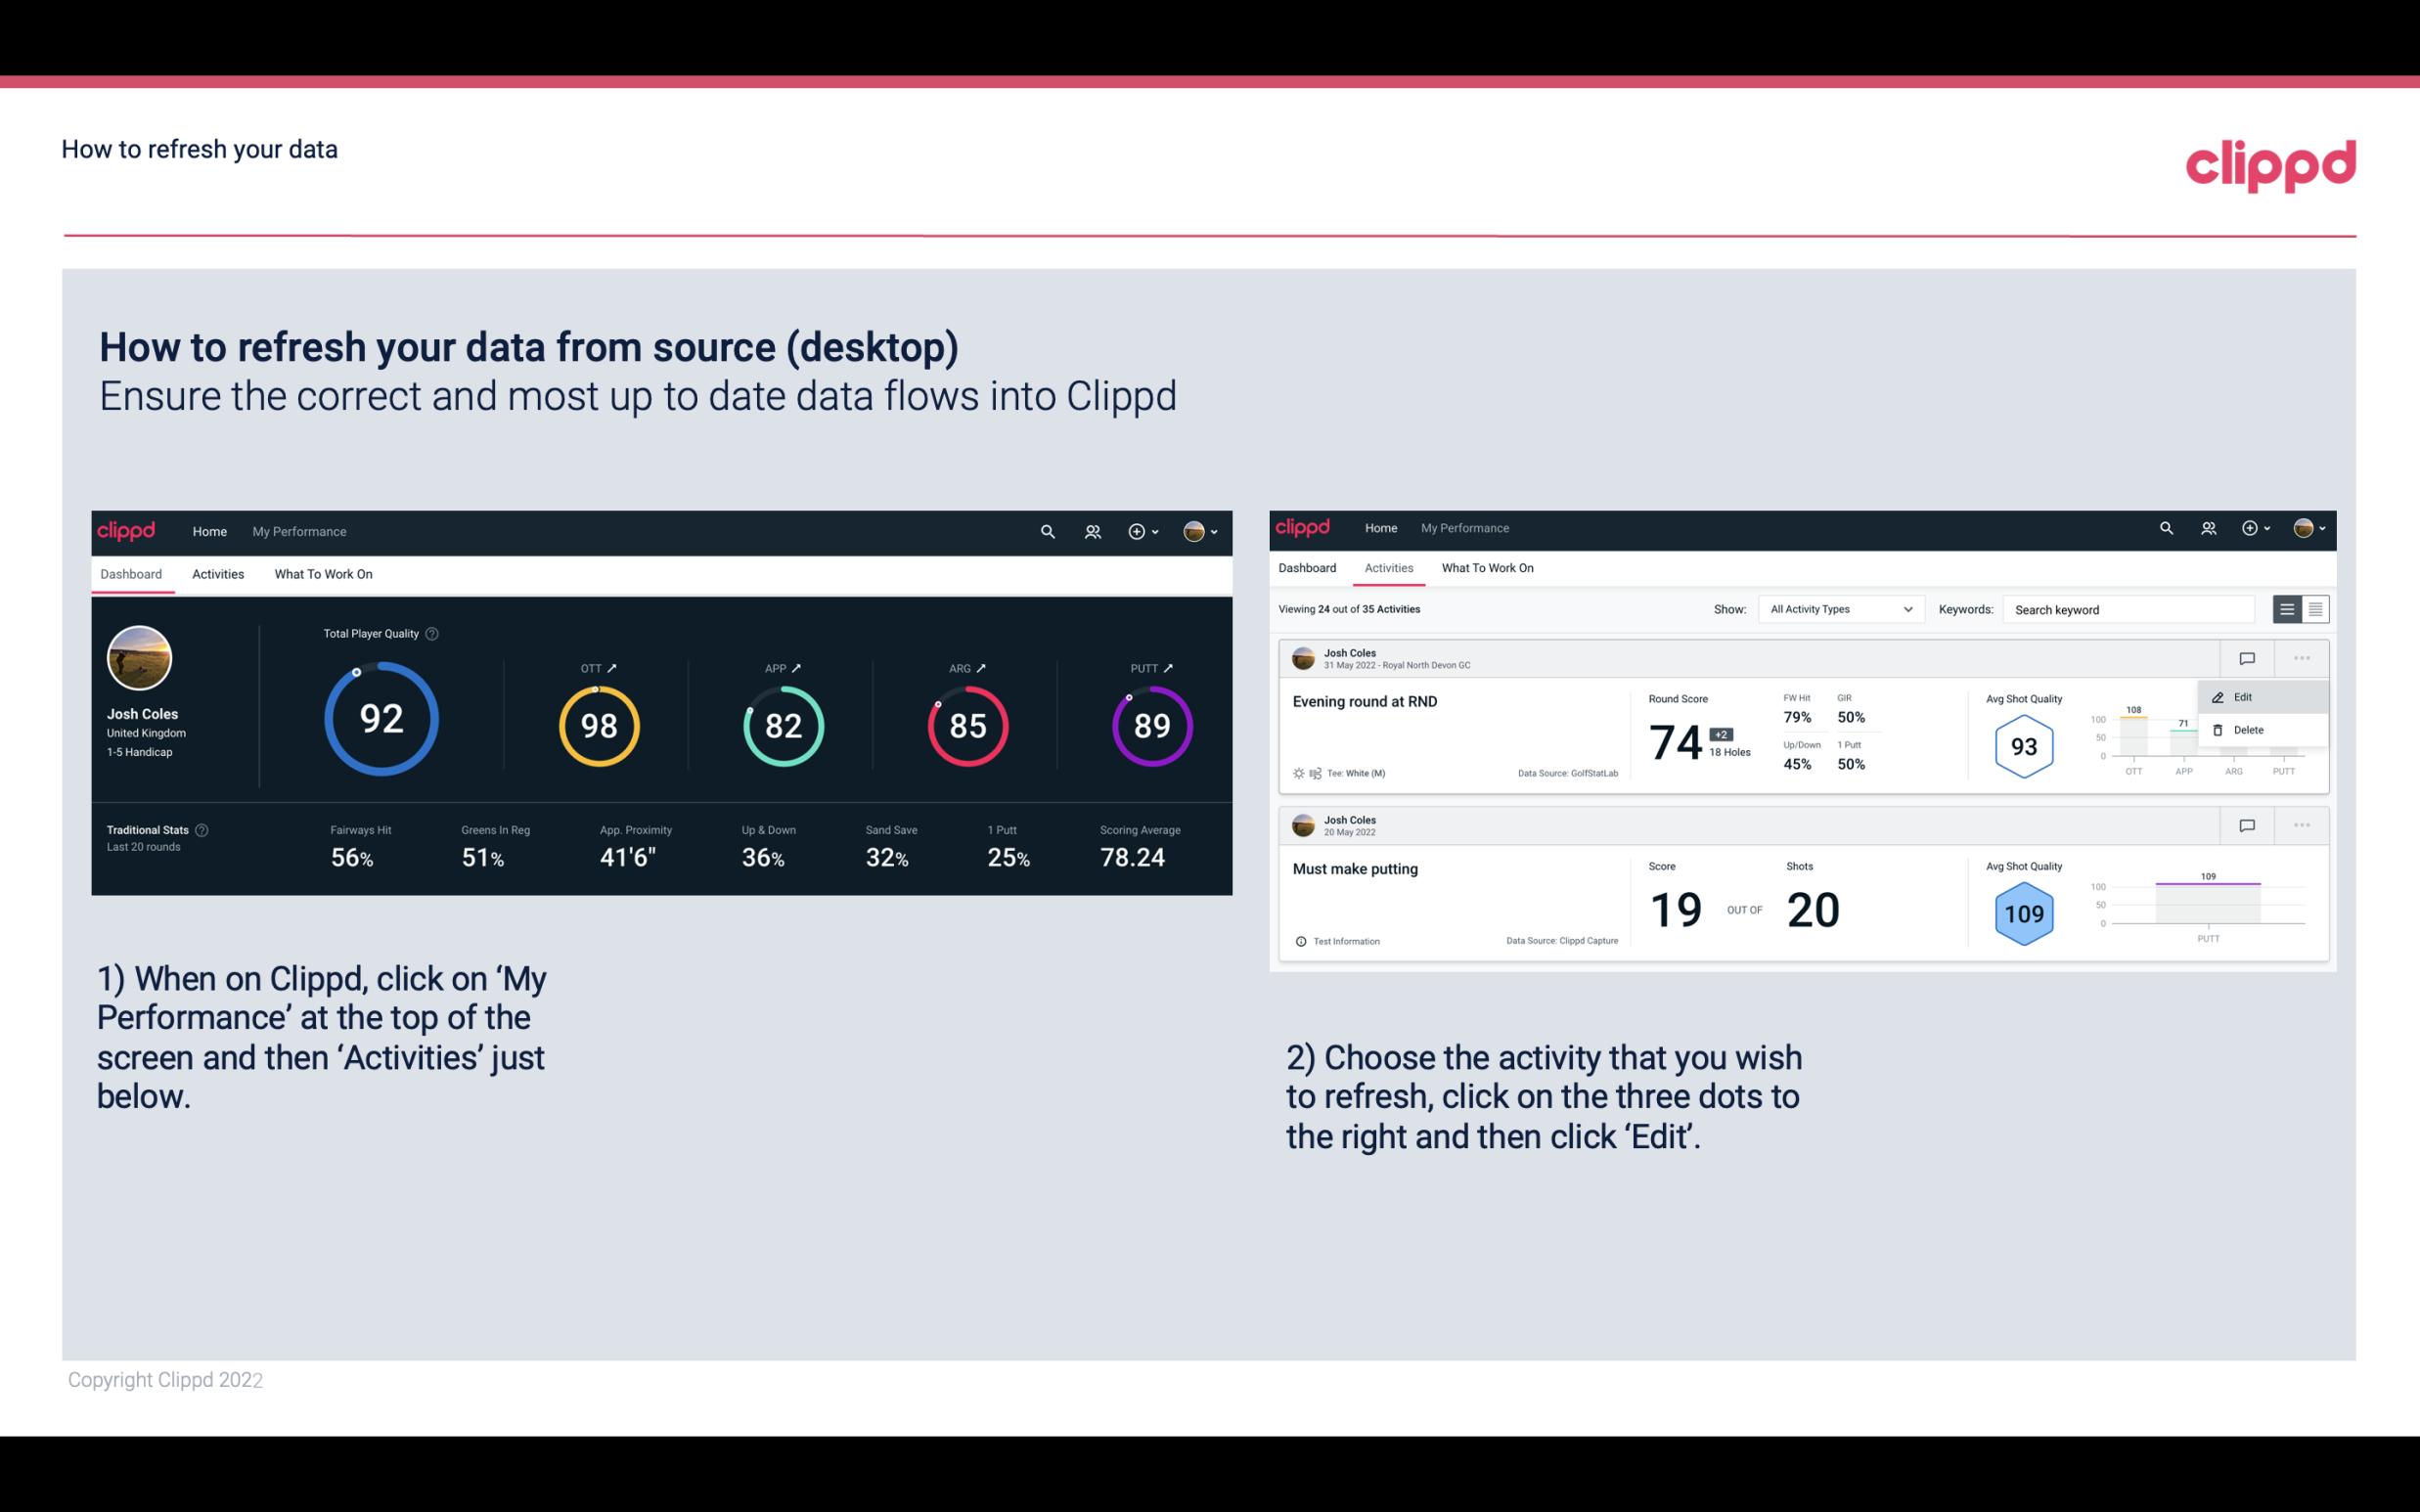The height and width of the screenshot is (1512, 2420).
Task: Click the What To Work On tab
Action: (324, 573)
